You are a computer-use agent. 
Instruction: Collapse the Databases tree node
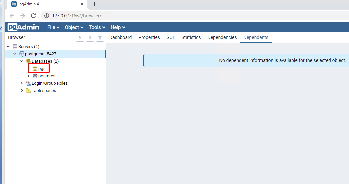22,61
